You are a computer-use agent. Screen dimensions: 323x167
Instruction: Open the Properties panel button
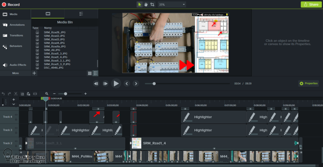point(308,83)
